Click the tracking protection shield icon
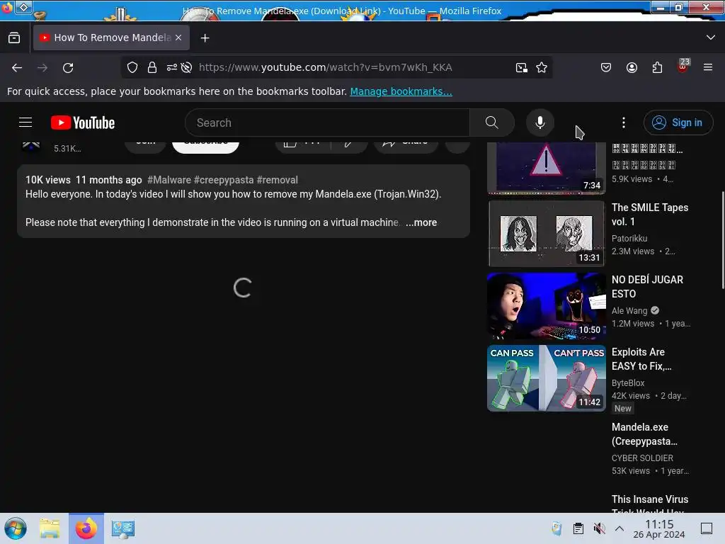The height and width of the screenshot is (544, 725). point(132,67)
